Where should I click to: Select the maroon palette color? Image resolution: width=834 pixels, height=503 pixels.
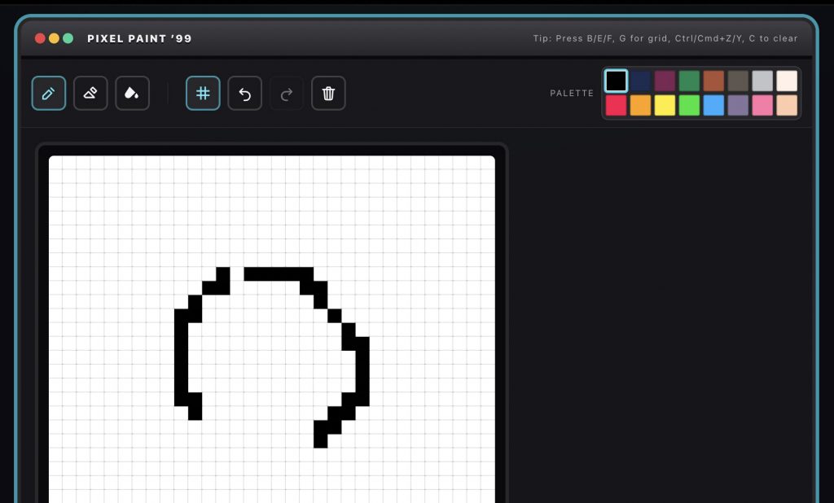[x=665, y=81]
